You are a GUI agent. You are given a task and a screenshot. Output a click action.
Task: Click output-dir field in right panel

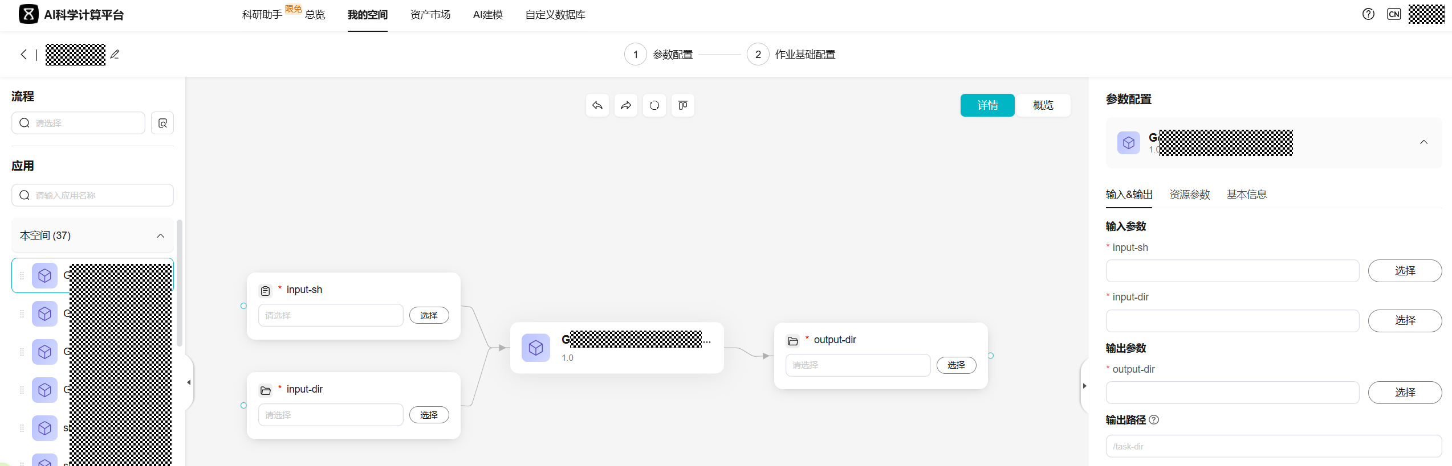pyautogui.click(x=1233, y=393)
